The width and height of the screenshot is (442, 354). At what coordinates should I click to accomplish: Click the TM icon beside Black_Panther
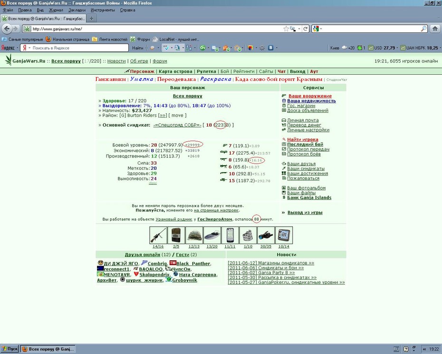click(x=173, y=263)
